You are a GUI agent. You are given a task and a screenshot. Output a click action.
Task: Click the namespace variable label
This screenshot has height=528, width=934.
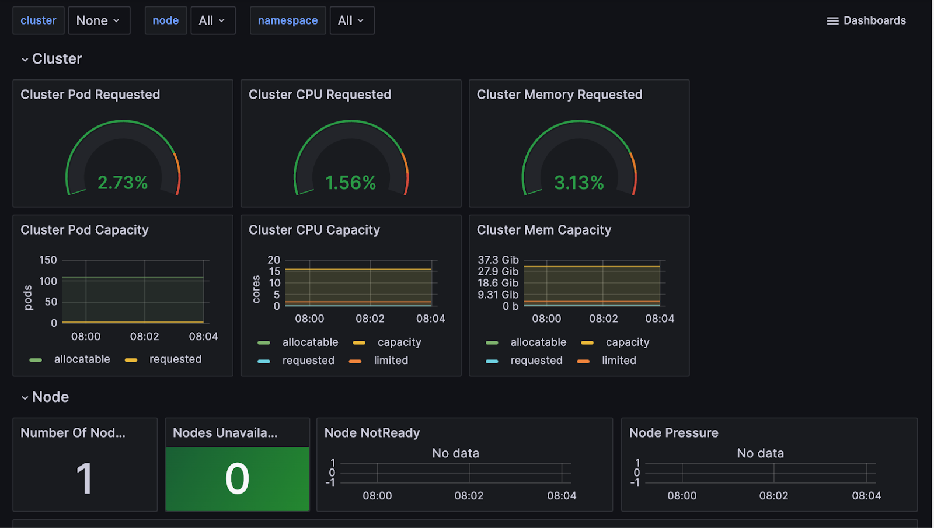(287, 20)
